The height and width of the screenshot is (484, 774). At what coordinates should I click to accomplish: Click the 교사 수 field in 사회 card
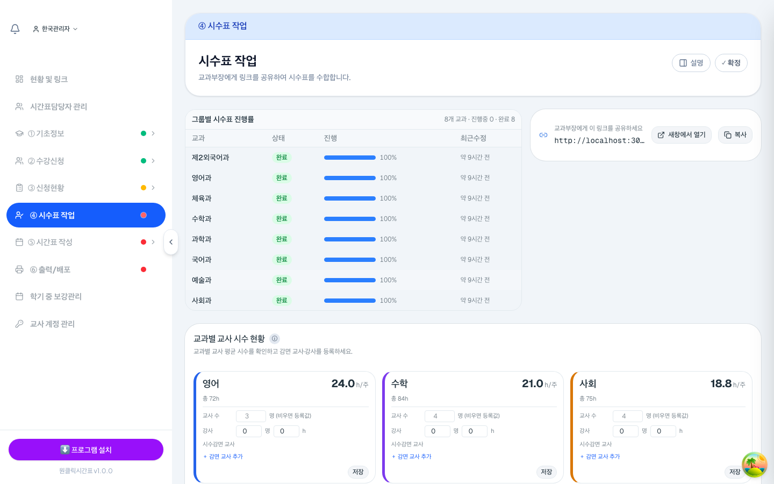628,416
